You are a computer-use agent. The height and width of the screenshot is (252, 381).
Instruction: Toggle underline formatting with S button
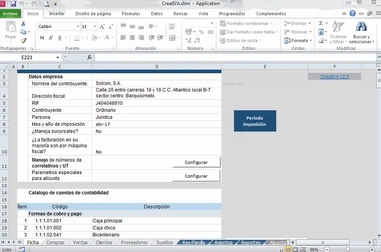click(x=60, y=38)
